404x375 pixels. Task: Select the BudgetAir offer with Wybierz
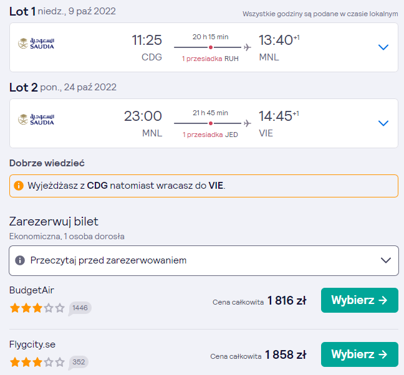(360, 300)
